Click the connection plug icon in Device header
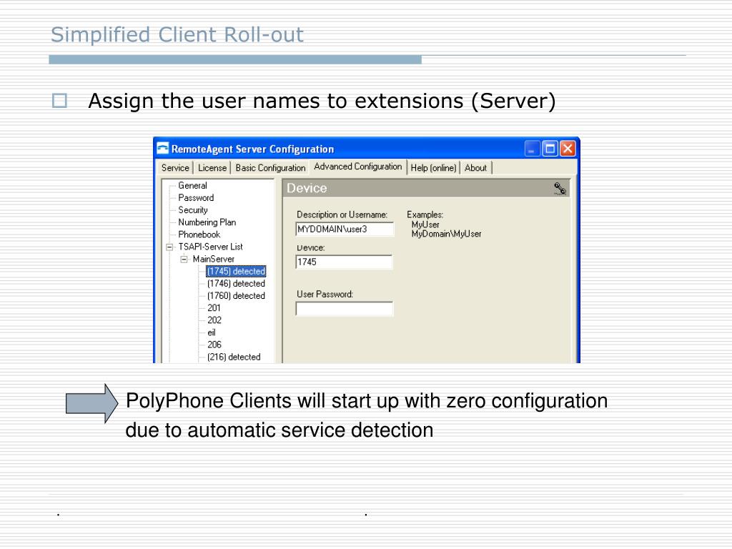 tap(560, 189)
